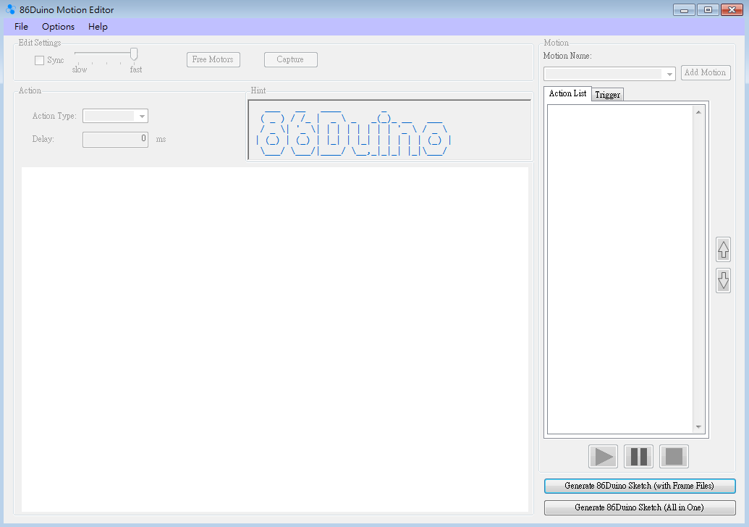Switch to the Trigger tab
The image size is (749, 527).
click(x=608, y=95)
